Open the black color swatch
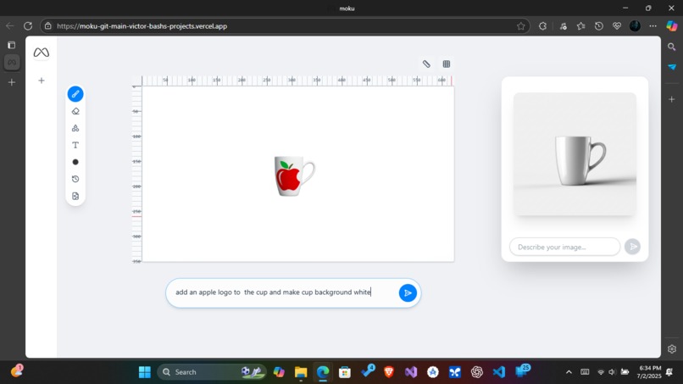 click(x=75, y=162)
